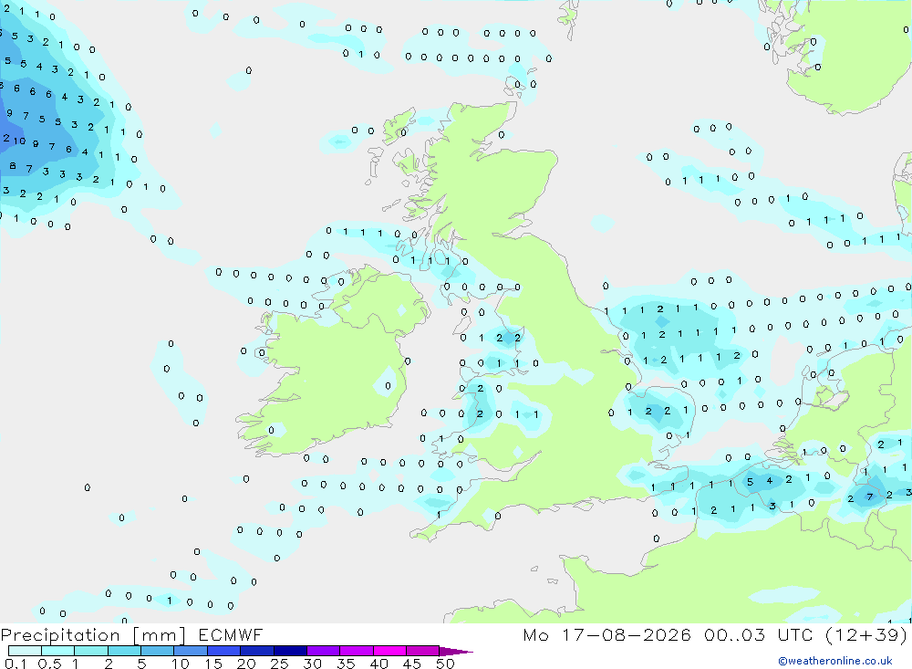
Task: Click the legend label '20'
Action: tap(246, 664)
